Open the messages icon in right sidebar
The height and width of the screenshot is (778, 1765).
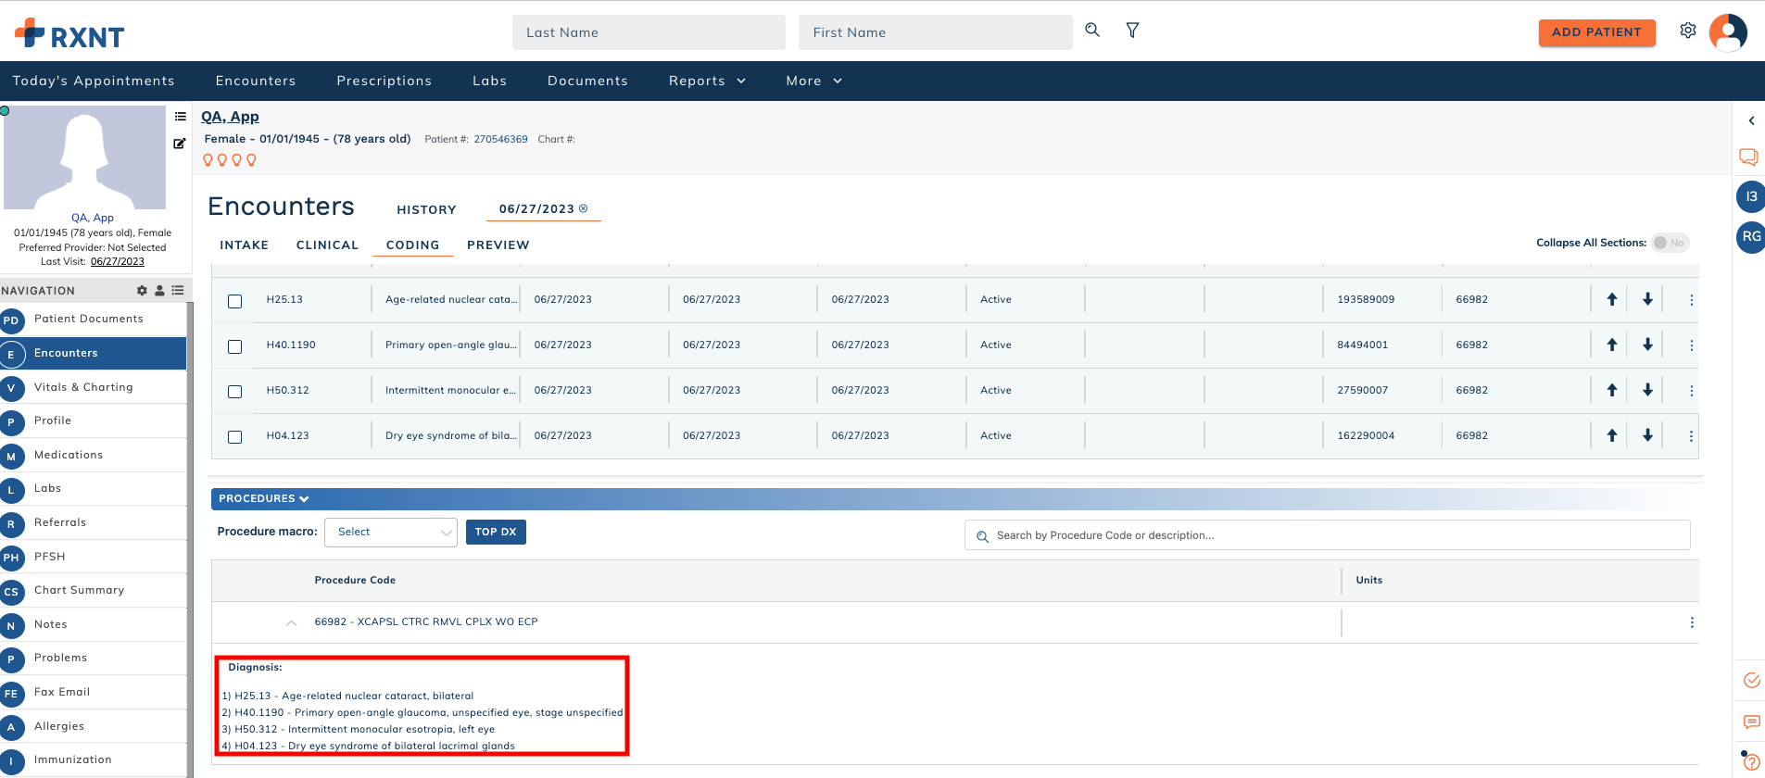[1751, 722]
